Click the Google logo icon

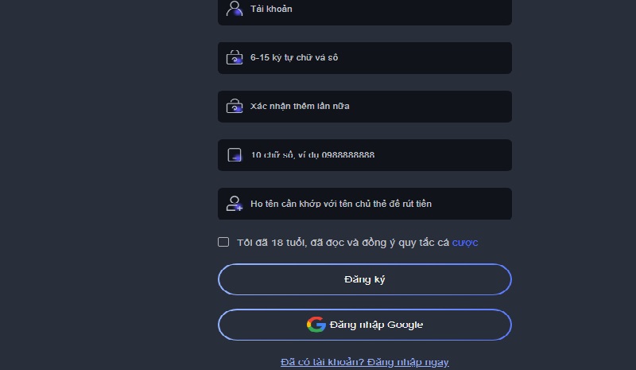[316, 325]
